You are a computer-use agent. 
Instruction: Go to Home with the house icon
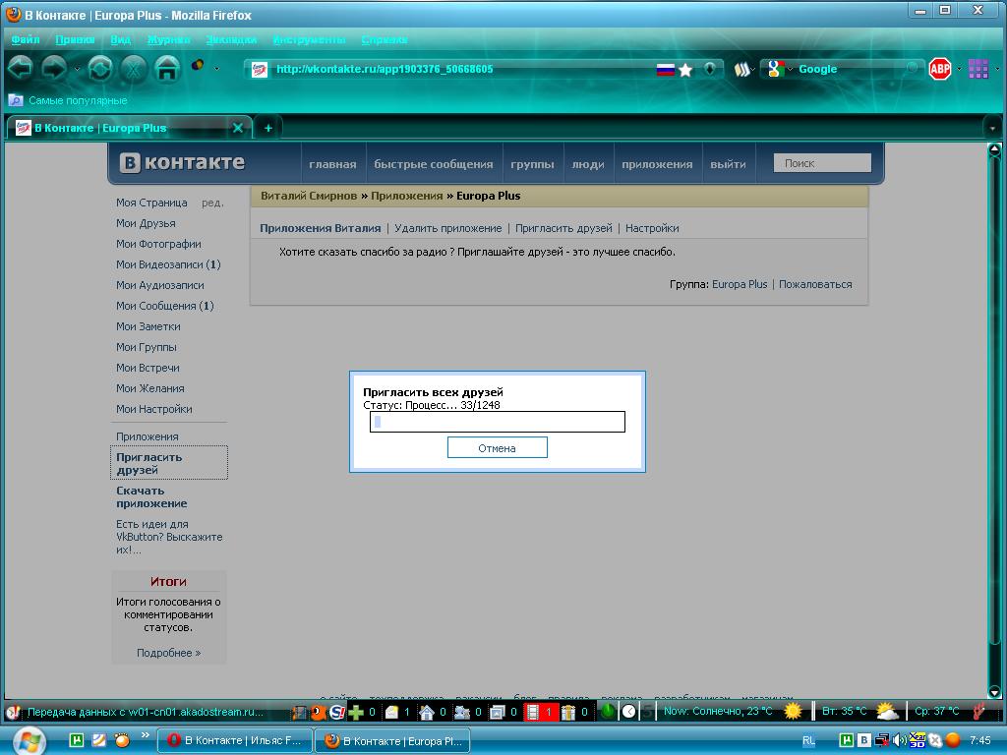coord(167,68)
